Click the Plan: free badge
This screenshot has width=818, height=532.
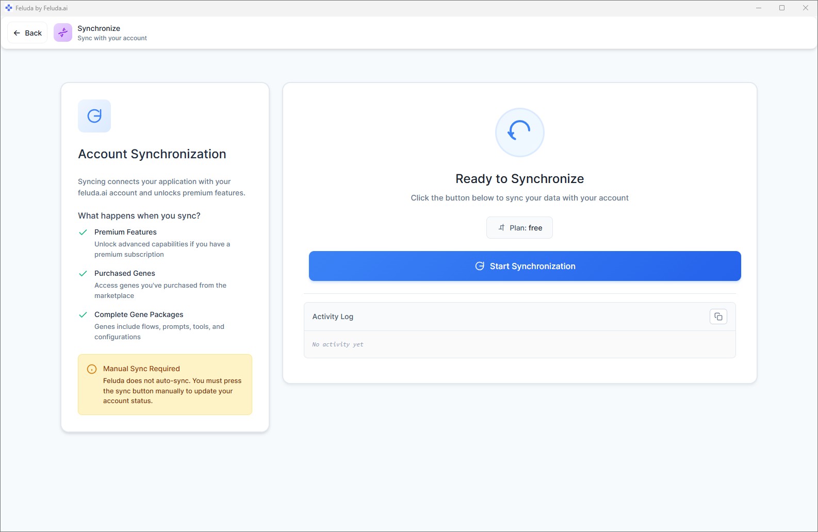(519, 228)
